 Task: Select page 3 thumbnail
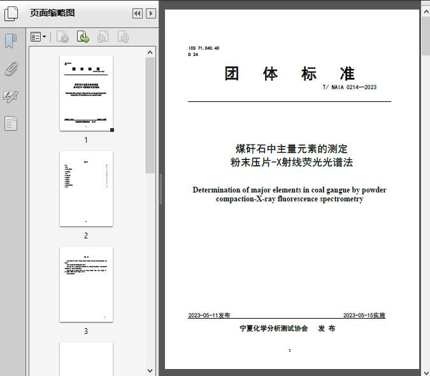[86, 284]
